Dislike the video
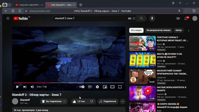Viewport: 199px width, 112px height. [x=92, y=101]
